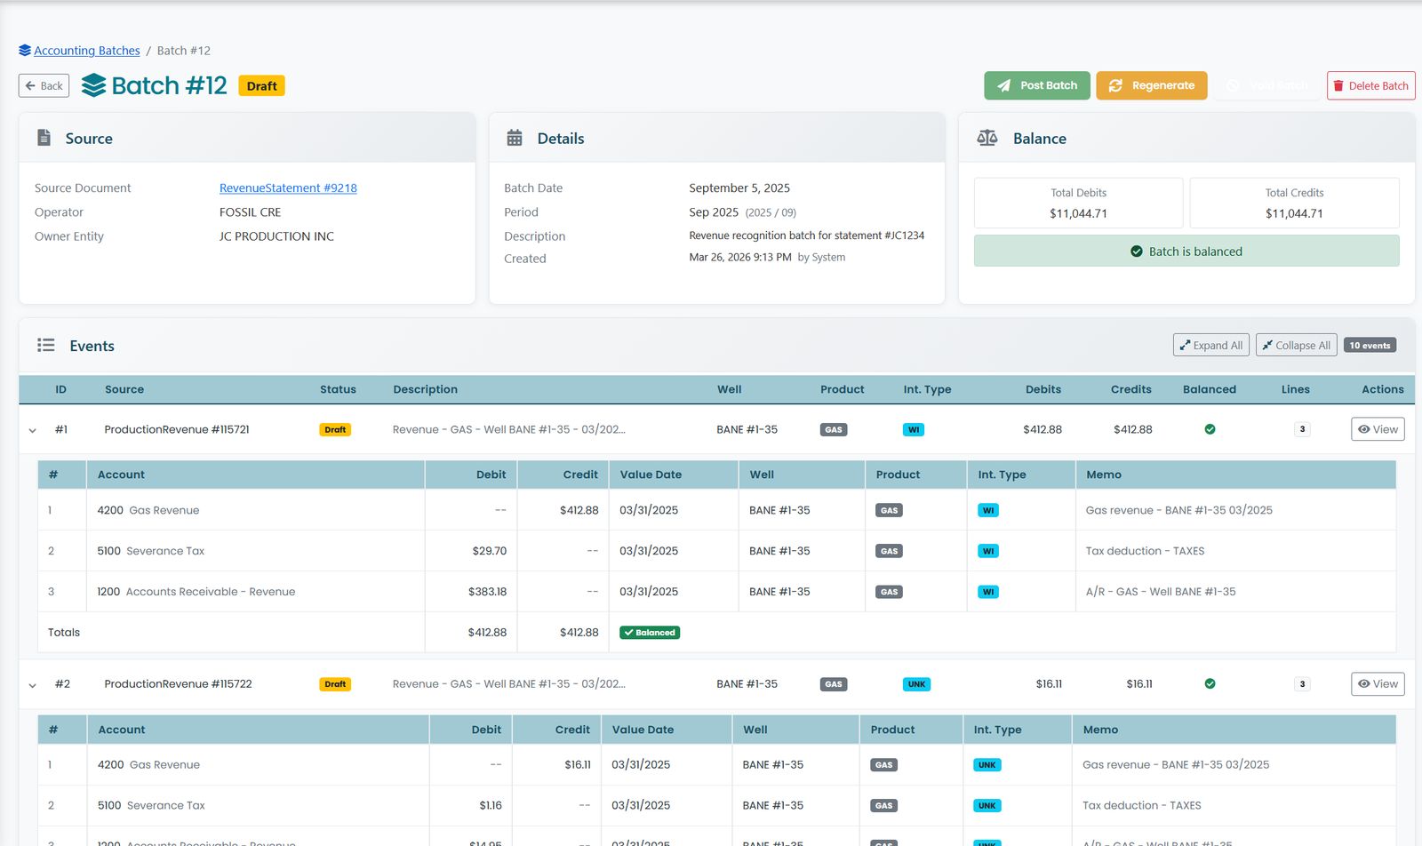Viewport: 1422px width, 846px height.
Task: Click the $29.70 Severance Tax debit
Action: (490, 551)
